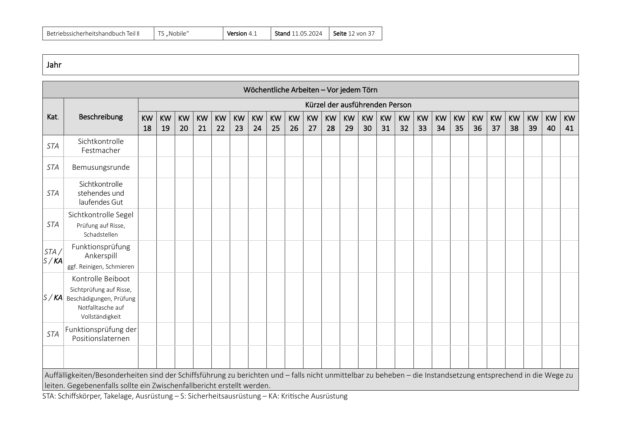This screenshot has width=631, height=446.
Task: Click STA category of Bemusungsrunde row
Action: tap(53, 167)
